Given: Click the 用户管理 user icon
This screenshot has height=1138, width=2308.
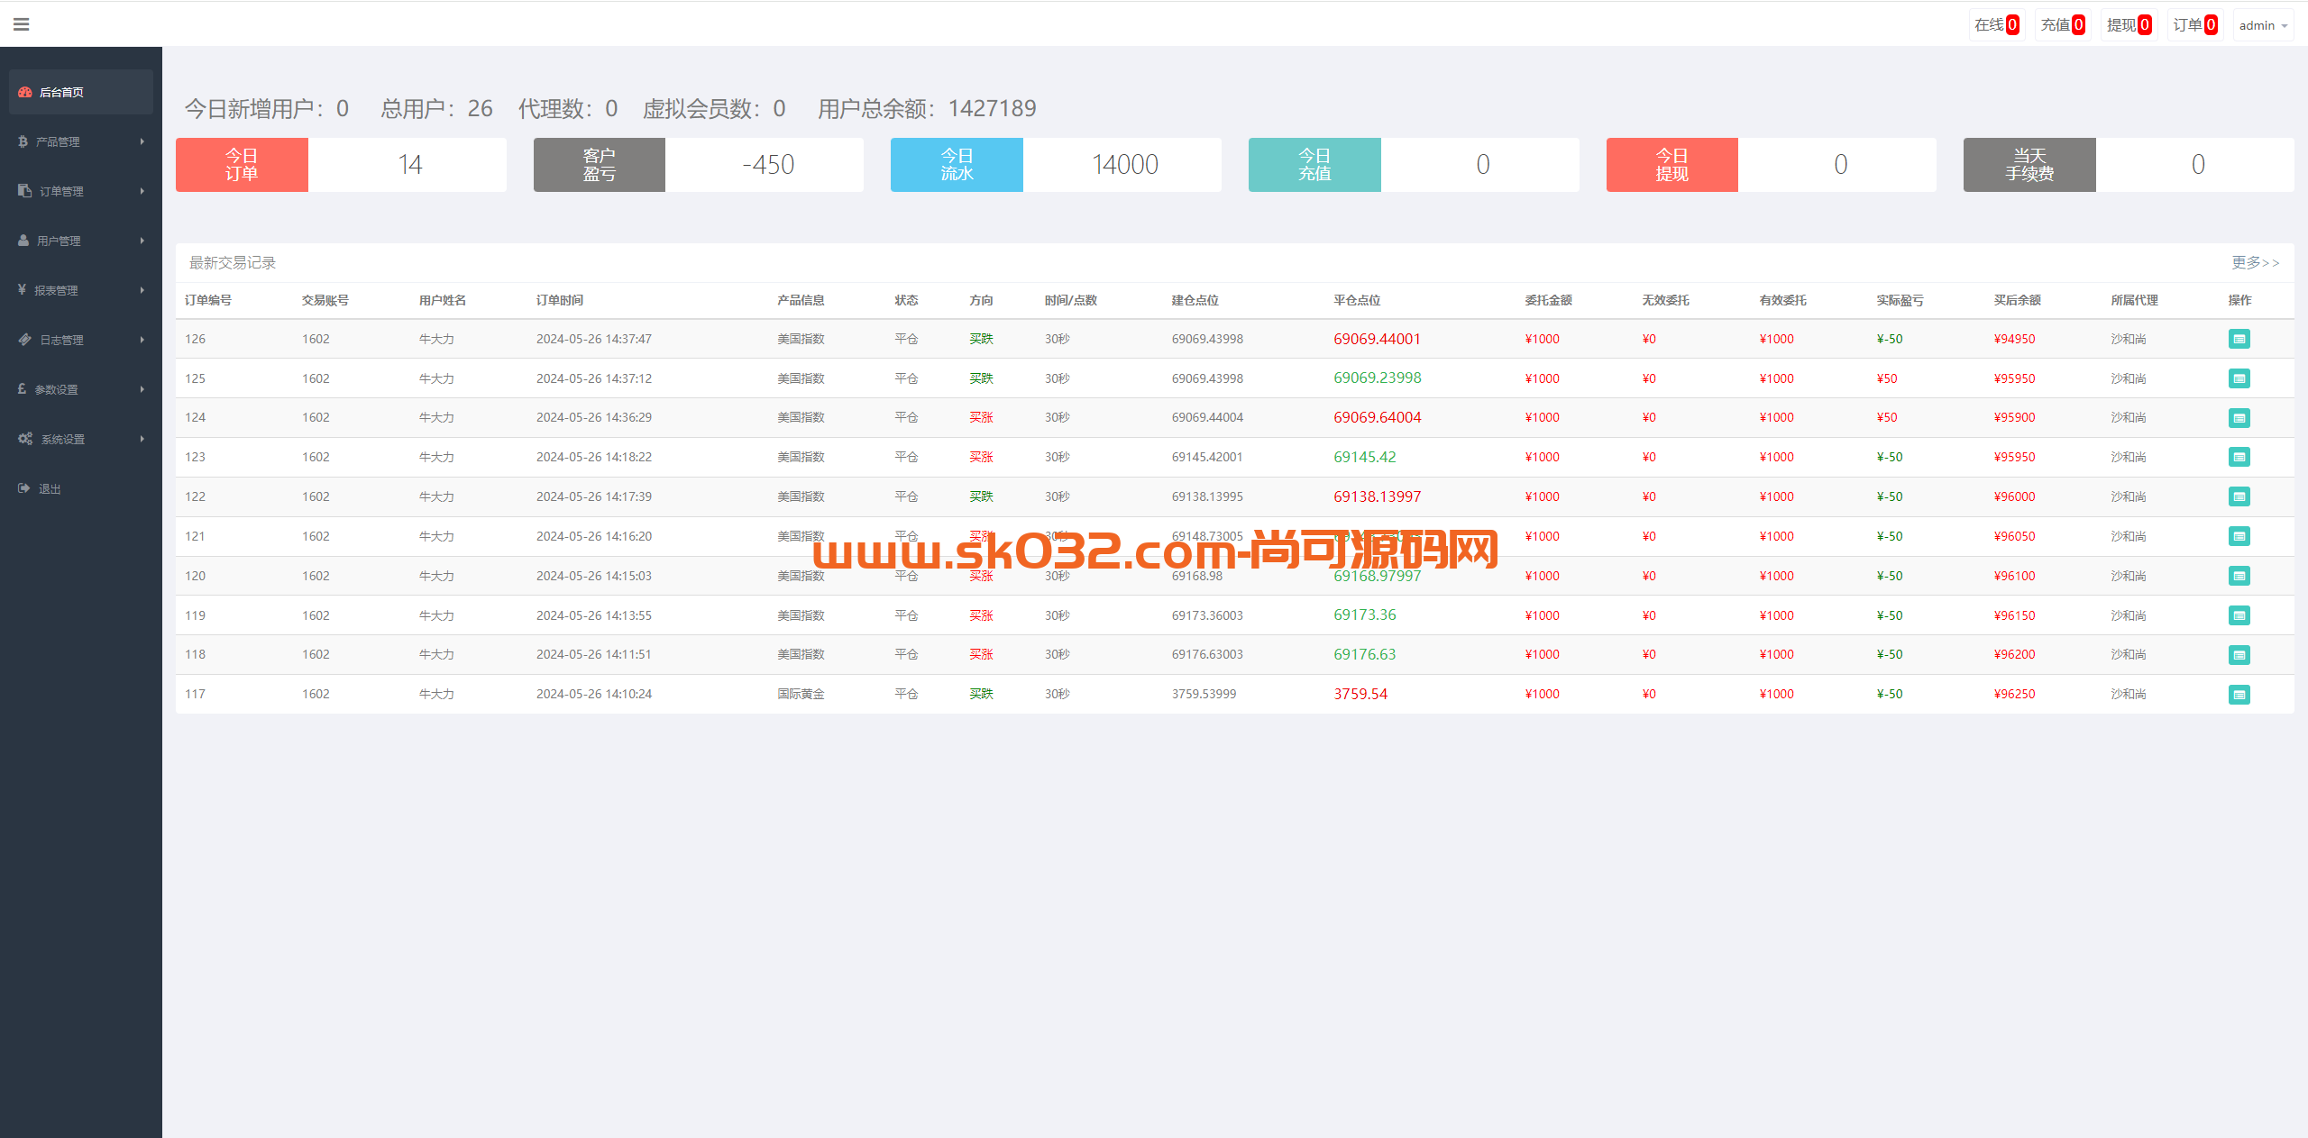Looking at the screenshot, I should 23,241.
